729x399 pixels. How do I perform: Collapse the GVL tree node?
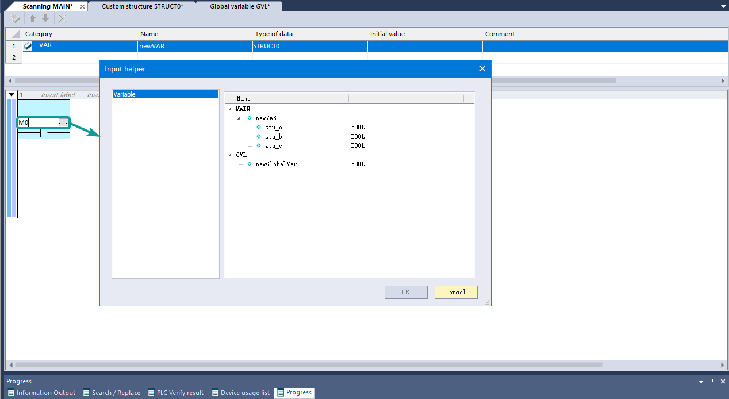231,155
